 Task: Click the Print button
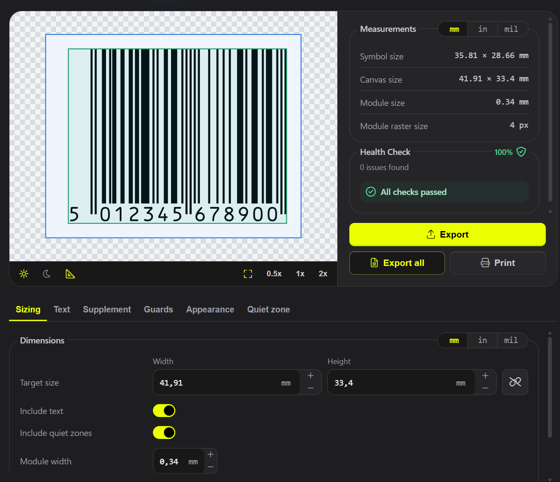click(x=498, y=263)
